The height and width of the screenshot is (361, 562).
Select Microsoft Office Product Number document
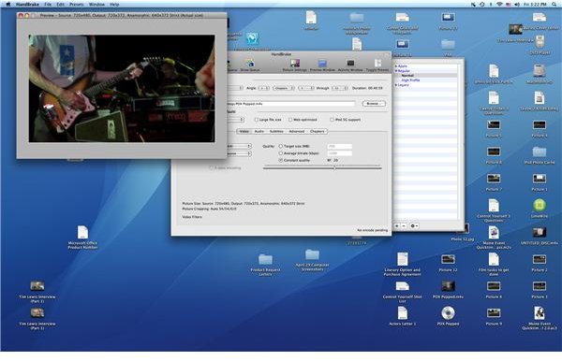click(82, 238)
